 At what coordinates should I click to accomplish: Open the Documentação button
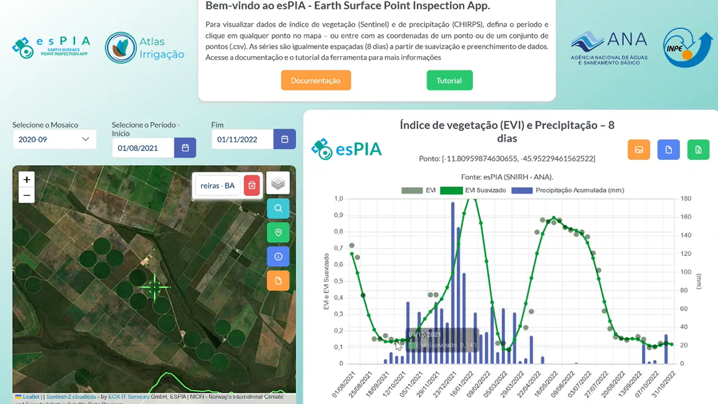[316, 80]
